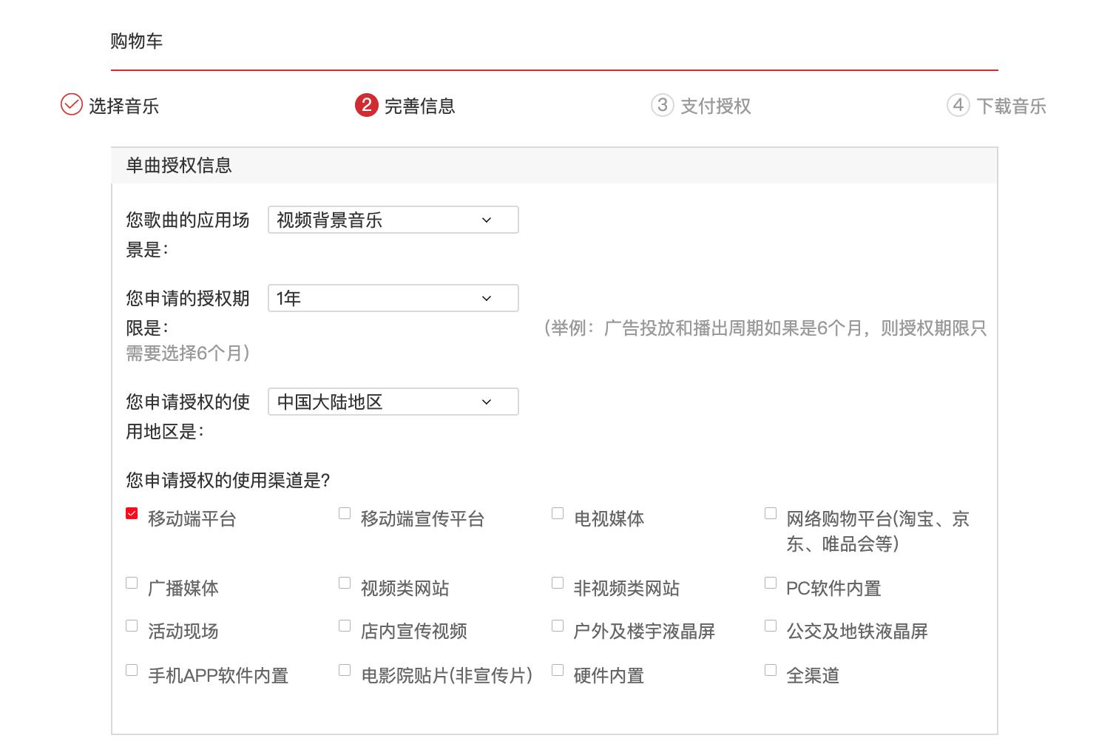Tick the 户外及楼宇液晶屏 checkbox
This screenshot has width=1096, height=741.
pyautogui.click(x=558, y=626)
